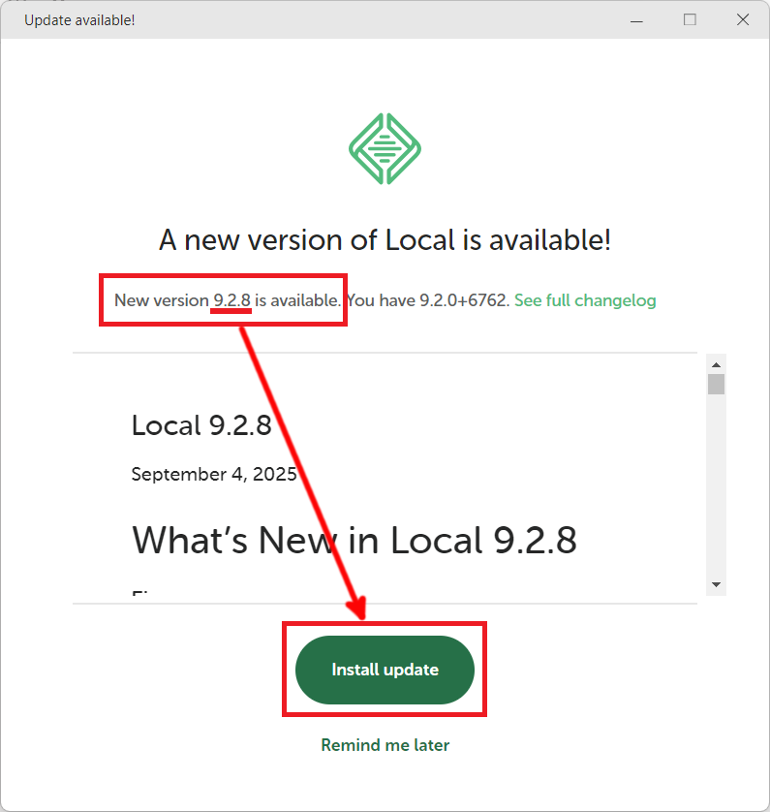Click the 'Update available!' window title

coord(79,20)
